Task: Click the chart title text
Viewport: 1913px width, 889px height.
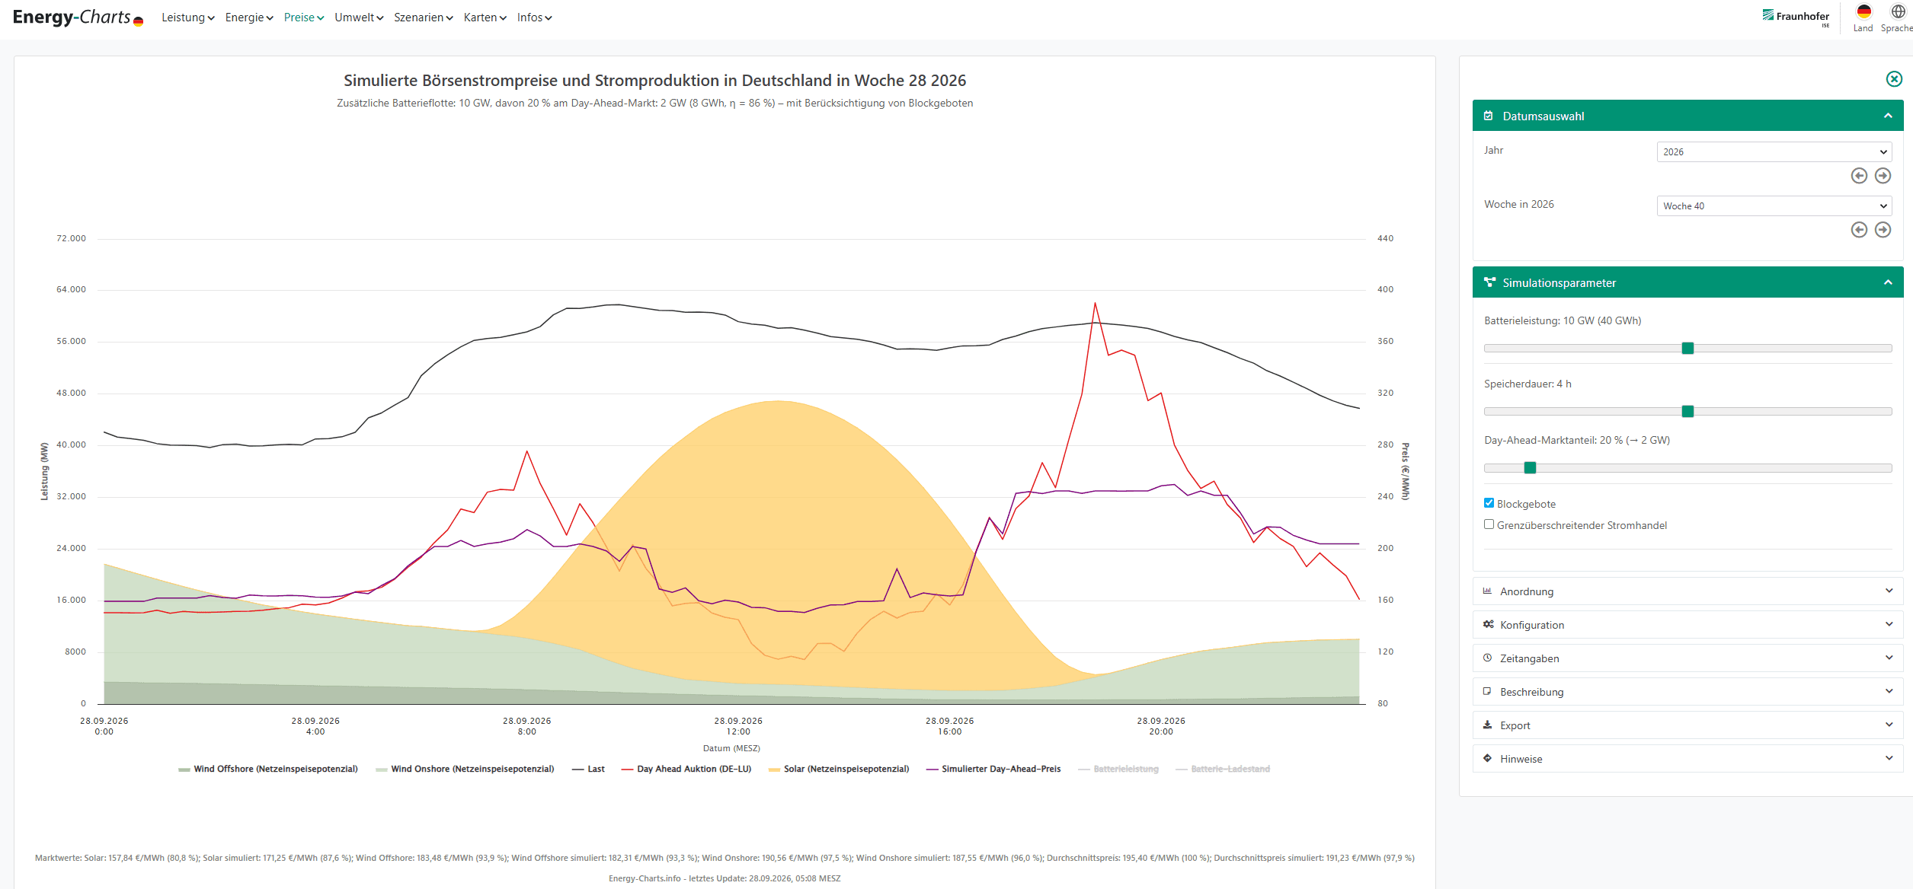Action: [654, 80]
